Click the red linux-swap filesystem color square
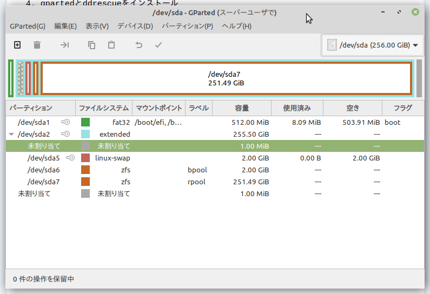Screen dimensions: 430x294 85,158
